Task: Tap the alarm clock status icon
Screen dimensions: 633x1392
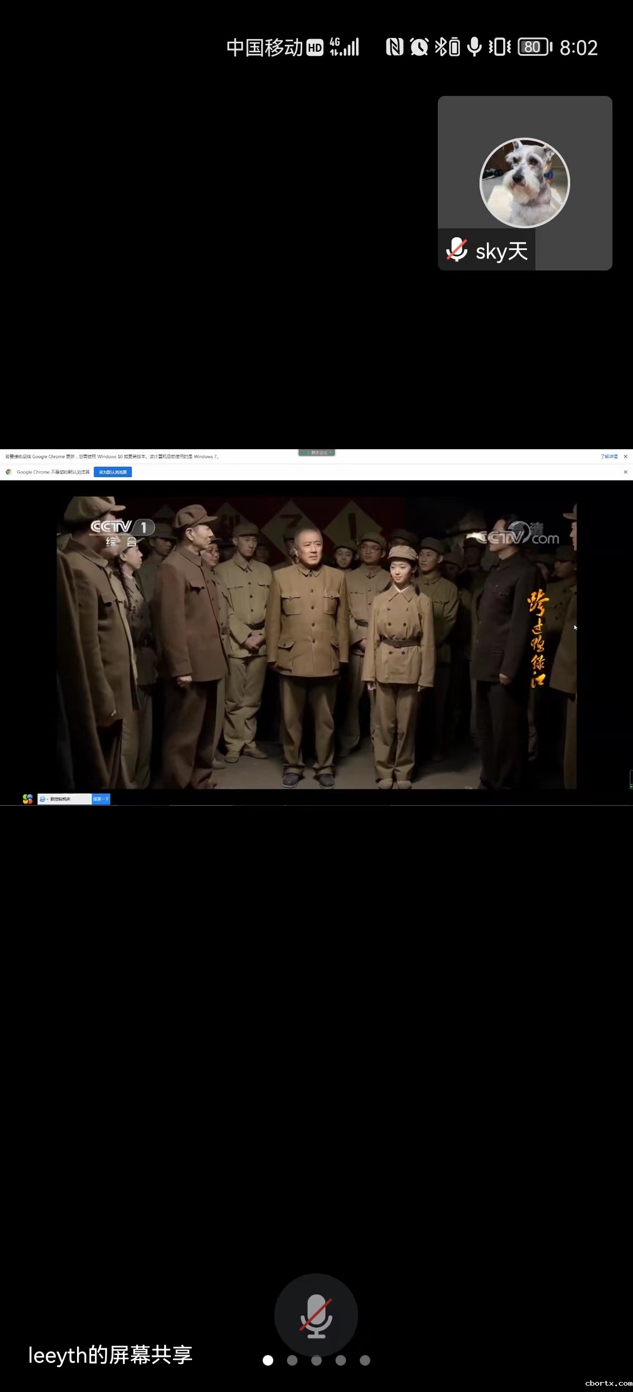Action: [419, 47]
